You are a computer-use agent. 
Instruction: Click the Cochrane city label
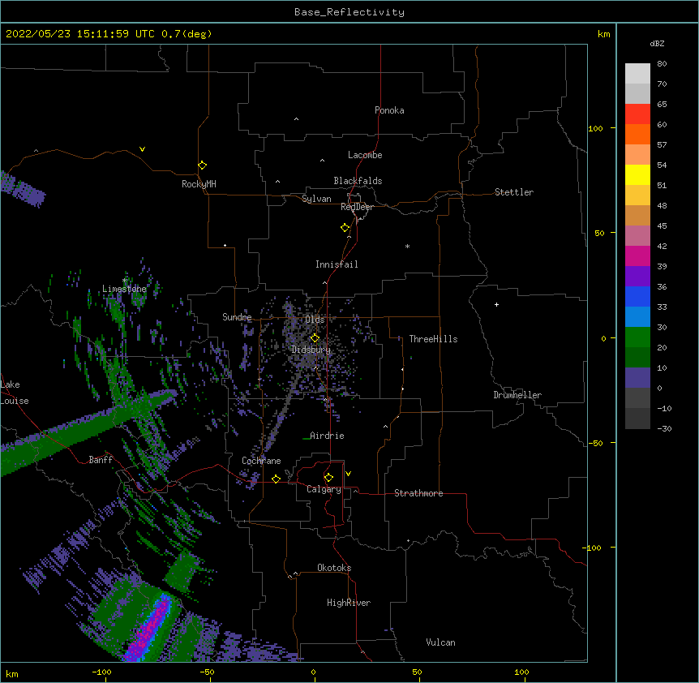point(261,461)
